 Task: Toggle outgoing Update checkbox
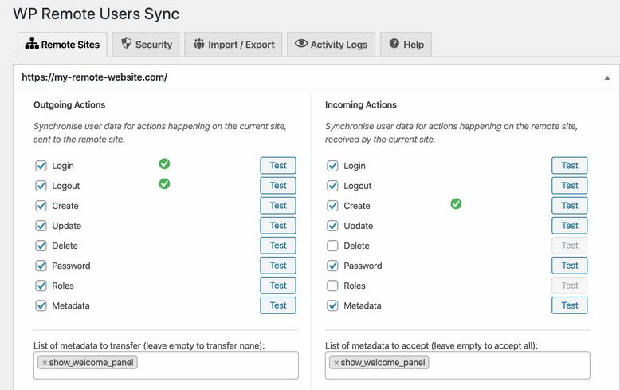point(41,226)
